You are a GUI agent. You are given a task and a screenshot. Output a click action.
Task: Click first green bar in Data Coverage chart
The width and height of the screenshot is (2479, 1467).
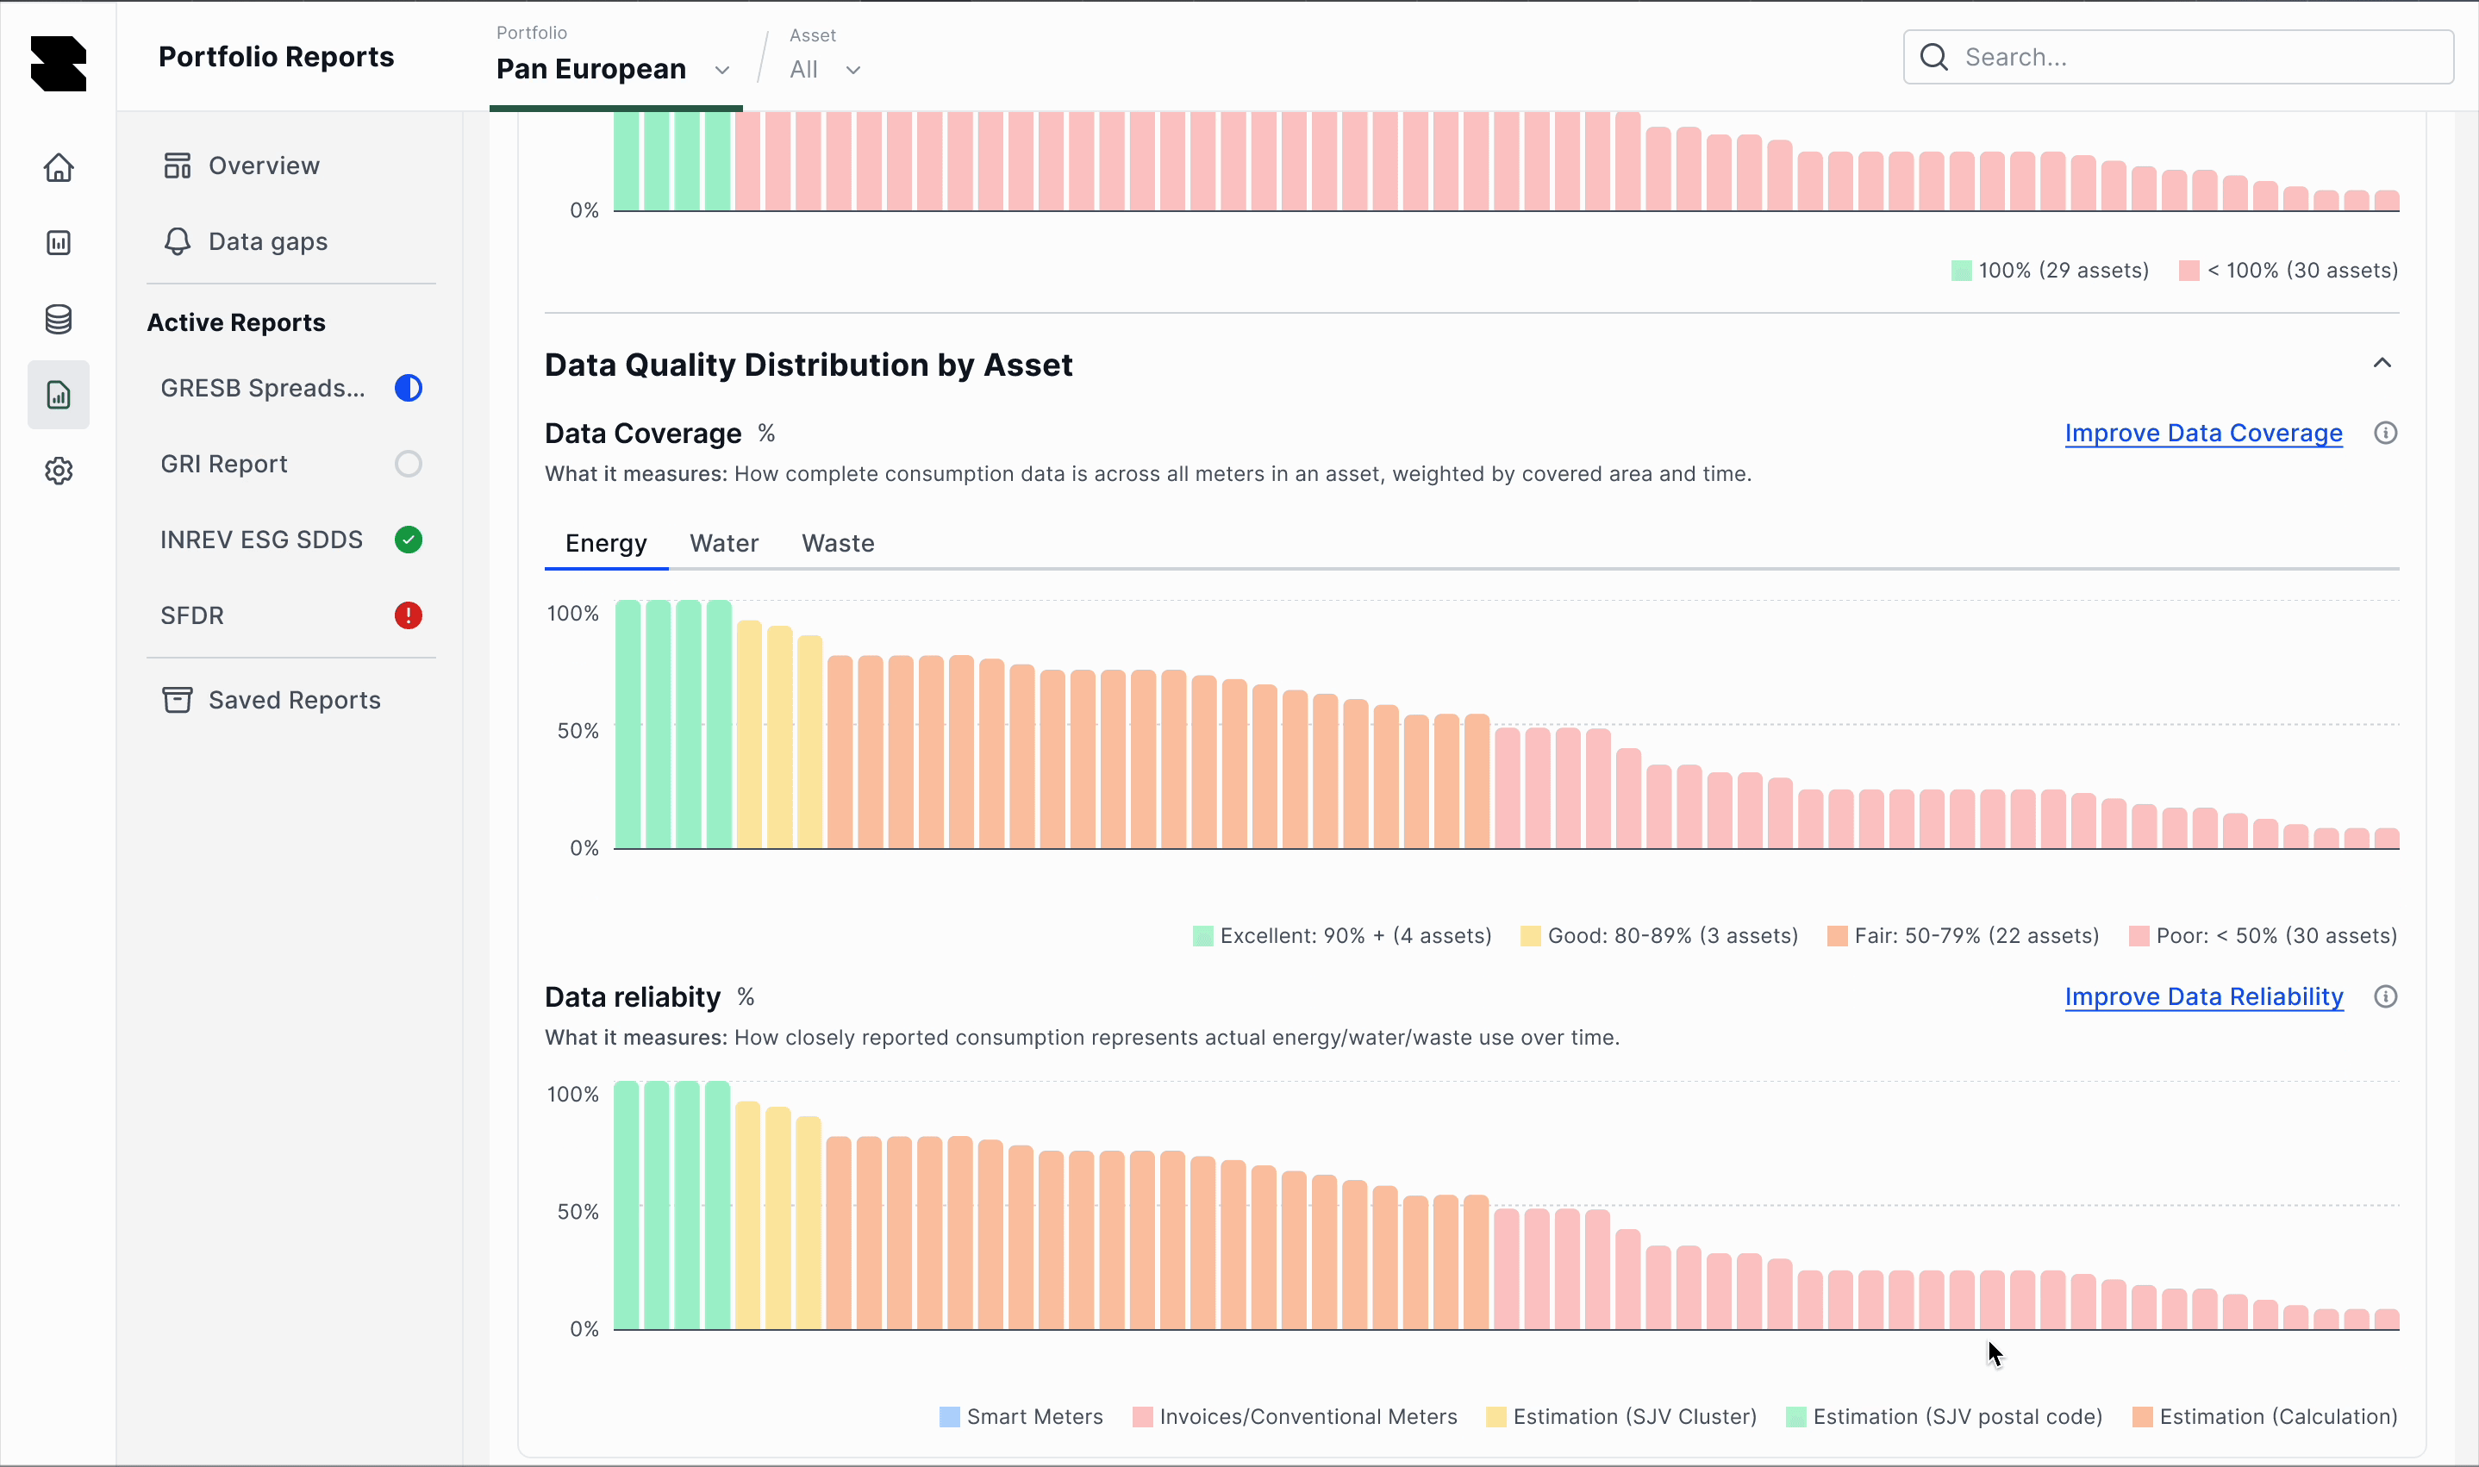pyautogui.click(x=628, y=725)
